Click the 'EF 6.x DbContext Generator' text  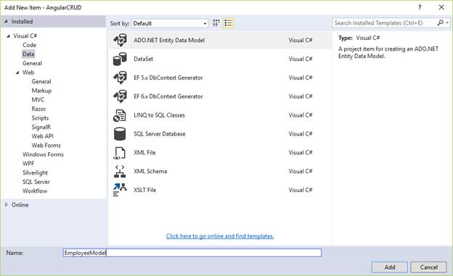(x=168, y=96)
